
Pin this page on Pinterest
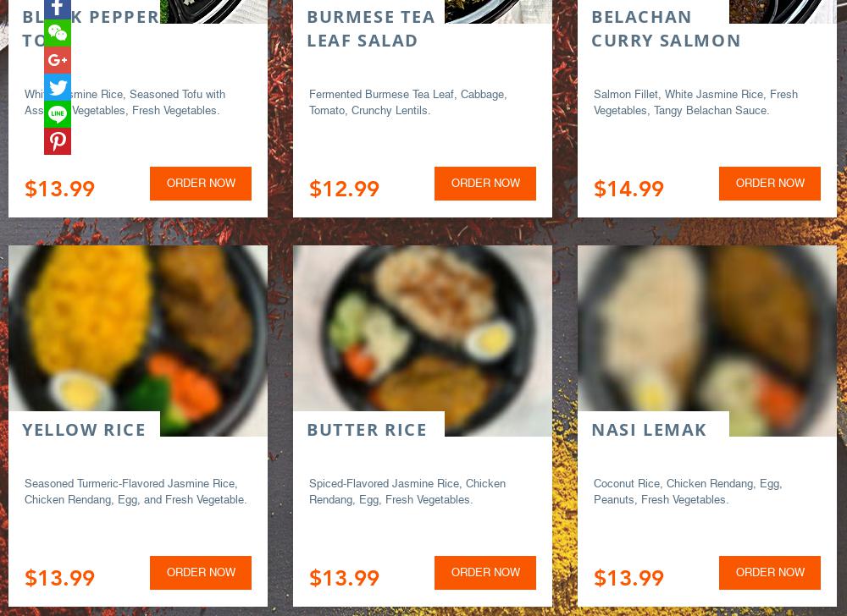click(58, 140)
